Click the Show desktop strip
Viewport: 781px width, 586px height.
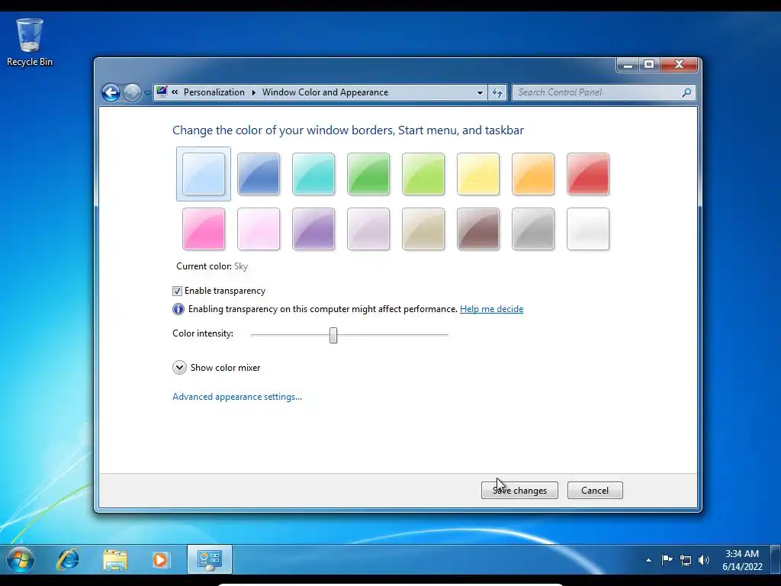click(775, 559)
